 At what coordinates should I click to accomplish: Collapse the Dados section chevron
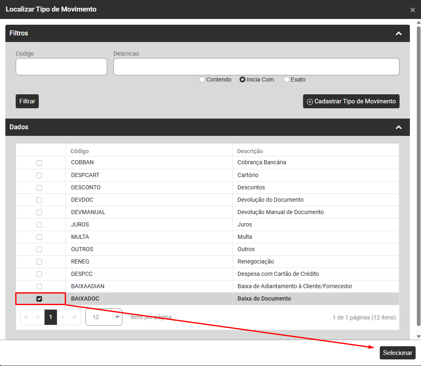click(399, 127)
